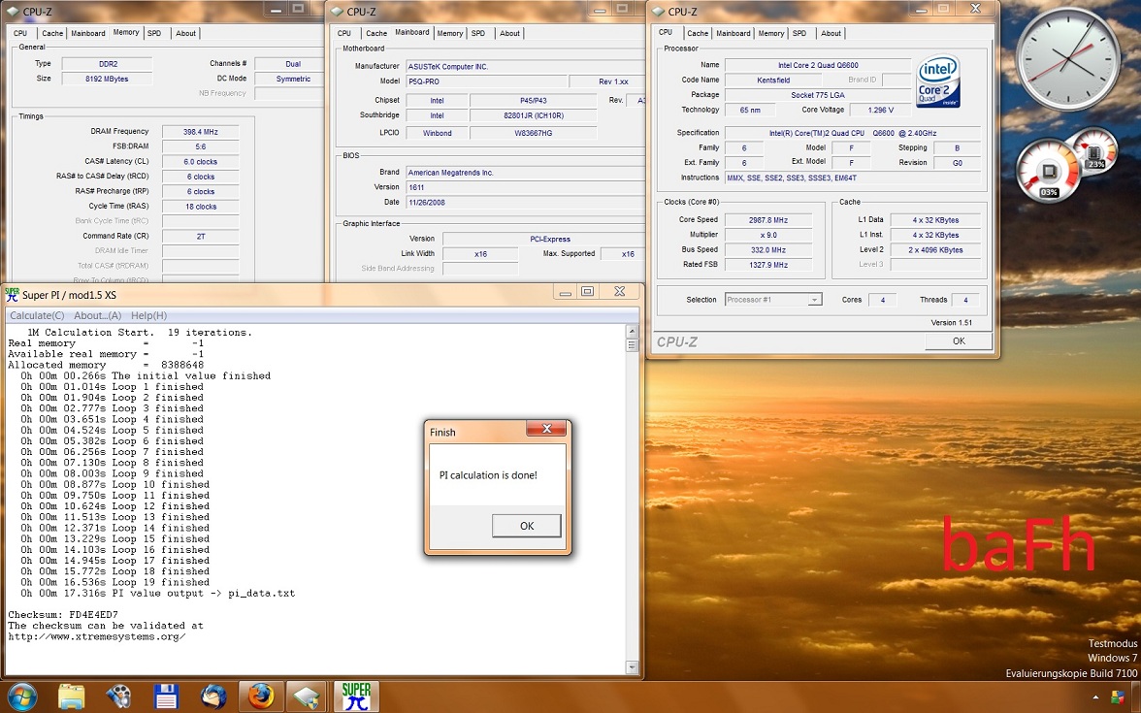Click processor name Intel Core 2 Quad Q6600
The width and height of the screenshot is (1141, 713).
coord(817,66)
